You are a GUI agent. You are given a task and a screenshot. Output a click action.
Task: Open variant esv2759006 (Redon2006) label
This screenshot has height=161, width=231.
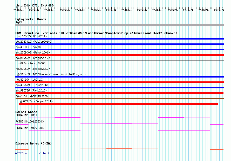(33, 52)
